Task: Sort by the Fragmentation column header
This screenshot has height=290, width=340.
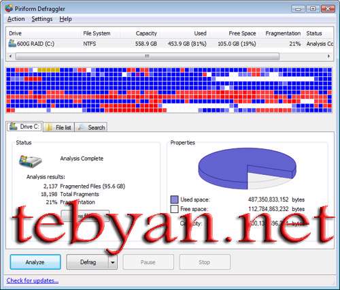Action: coord(283,33)
